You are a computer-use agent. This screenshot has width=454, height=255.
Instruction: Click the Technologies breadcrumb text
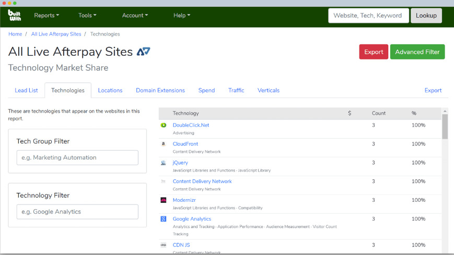(x=105, y=34)
